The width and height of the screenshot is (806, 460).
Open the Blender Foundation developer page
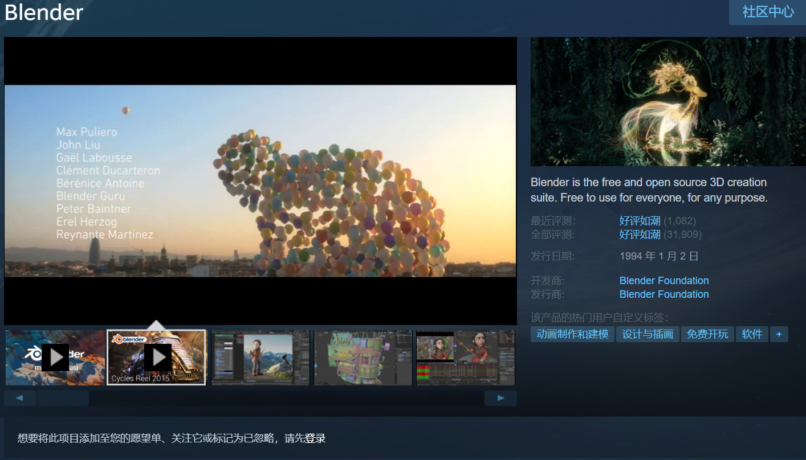pos(663,280)
